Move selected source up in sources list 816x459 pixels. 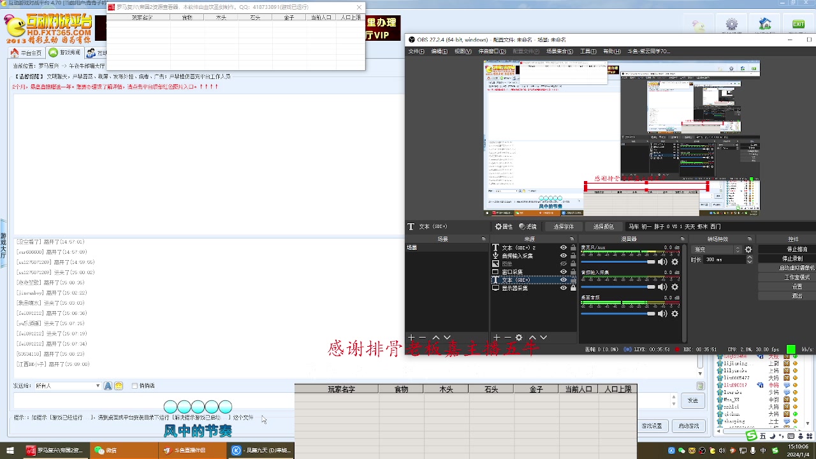[532, 337]
